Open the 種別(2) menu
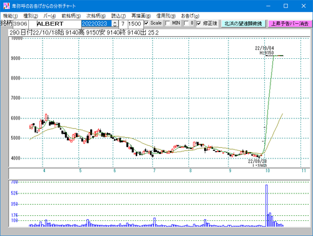The width and height of the screenshot is (313, 236). [x=31, y=16]
